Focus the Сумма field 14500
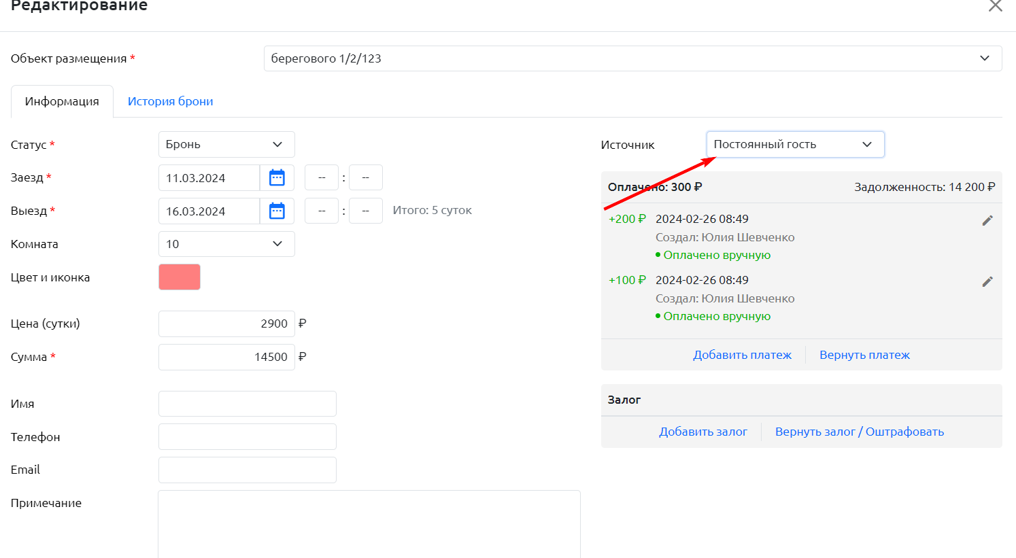The width and height of the screenshot is (1016, 558). point(226,358)
